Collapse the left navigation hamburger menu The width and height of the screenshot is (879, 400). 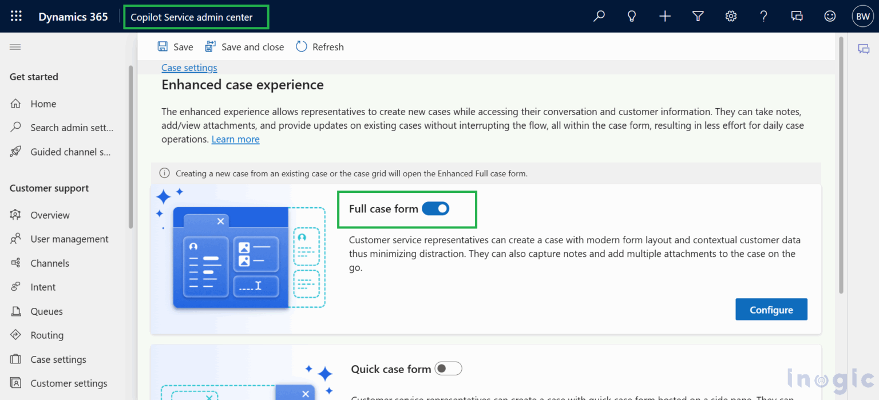pos(15,47)
